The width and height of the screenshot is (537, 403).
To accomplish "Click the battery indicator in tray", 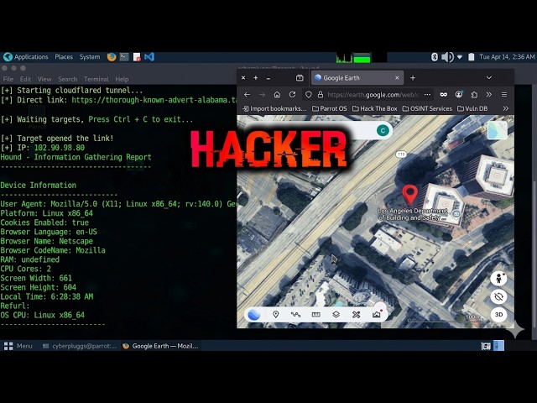I will (x=472, y=57).
